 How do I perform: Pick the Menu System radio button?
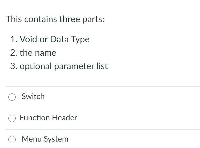point(12,139)
